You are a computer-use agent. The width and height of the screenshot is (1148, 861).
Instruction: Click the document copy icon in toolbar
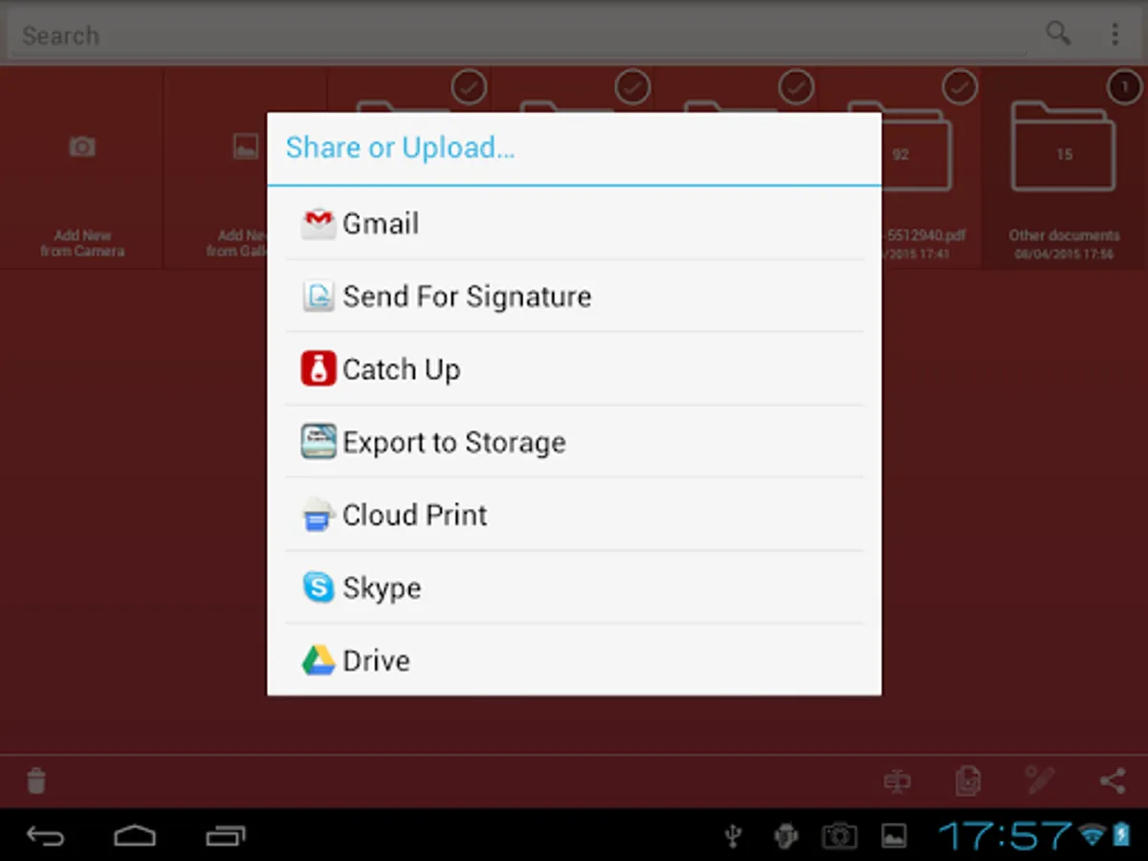pos(968,781)
